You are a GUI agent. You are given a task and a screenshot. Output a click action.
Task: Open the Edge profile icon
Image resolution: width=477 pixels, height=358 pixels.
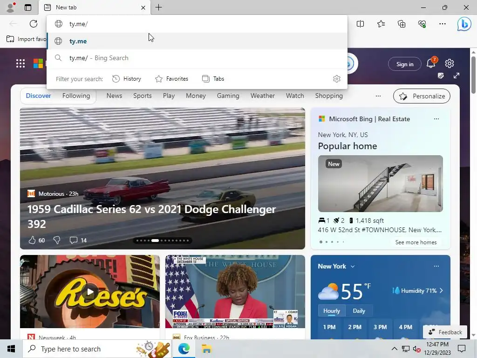(11, 7)
